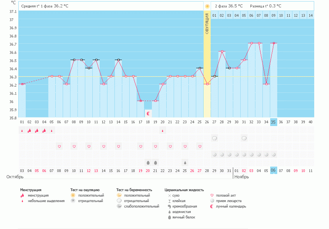Click the 36.0 temperature point on cycle day 17
329x229 pixels.
pyautogui.click(x=141, y=101)
